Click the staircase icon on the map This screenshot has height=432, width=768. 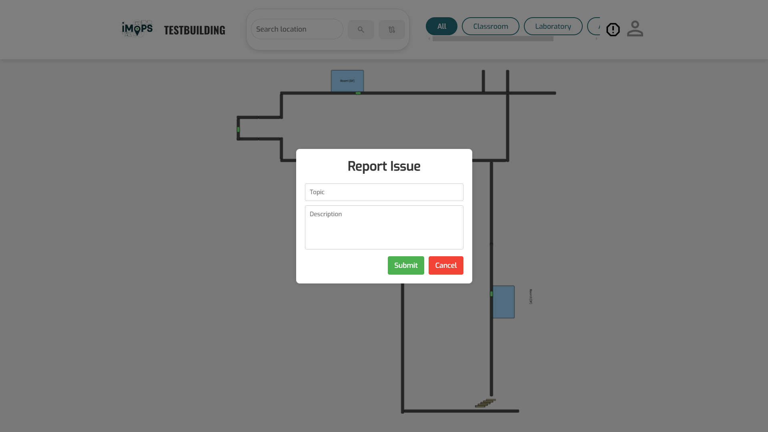(485, 403)
